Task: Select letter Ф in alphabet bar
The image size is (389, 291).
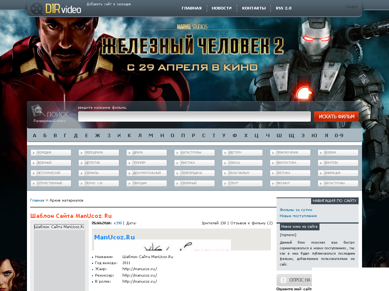Action: 235,136
